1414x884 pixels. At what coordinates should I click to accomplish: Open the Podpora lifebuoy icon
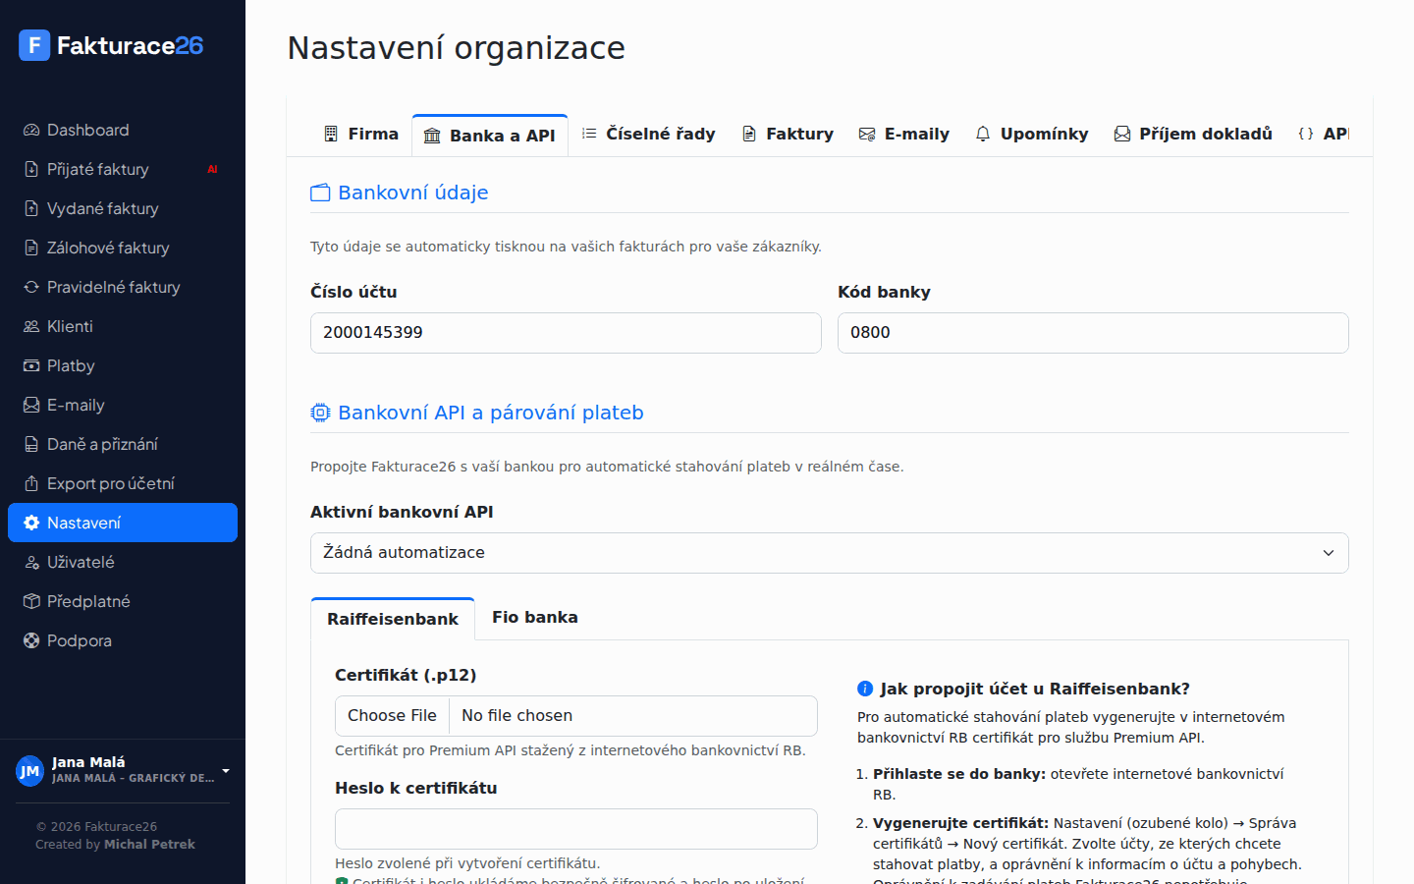coord(31,640)
